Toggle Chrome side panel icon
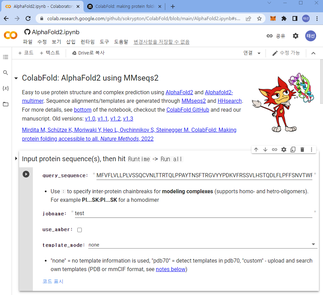Viewport: 323px width, 295px height. coord(295,18)
